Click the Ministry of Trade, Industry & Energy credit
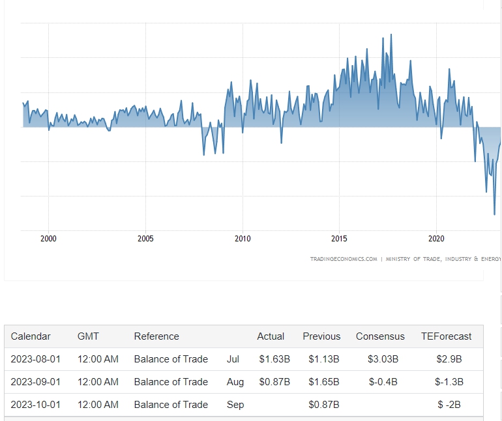502x421 pixels. point(443,259)
